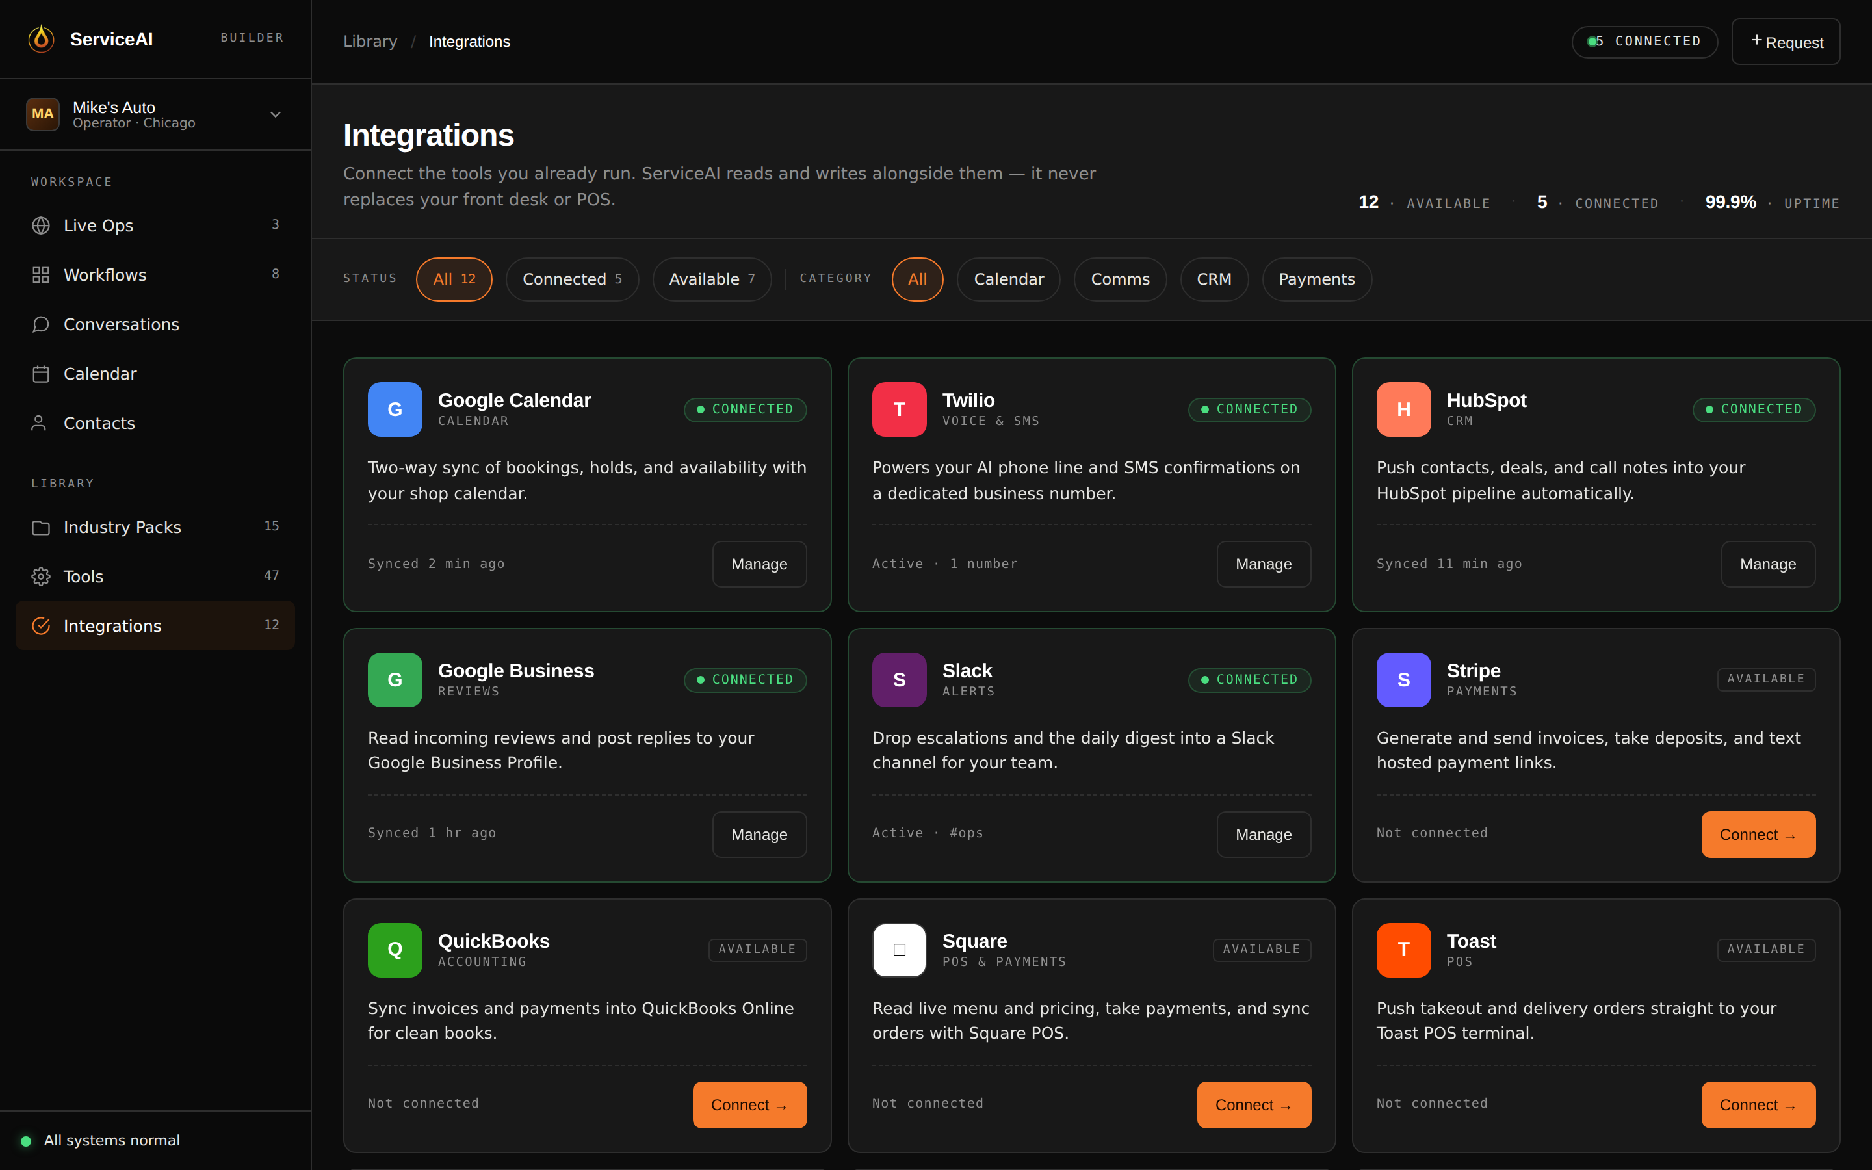Click 'Synced 2 min ago' text
Viewport: 1872px width, 1170px height.
coord(436,564)
